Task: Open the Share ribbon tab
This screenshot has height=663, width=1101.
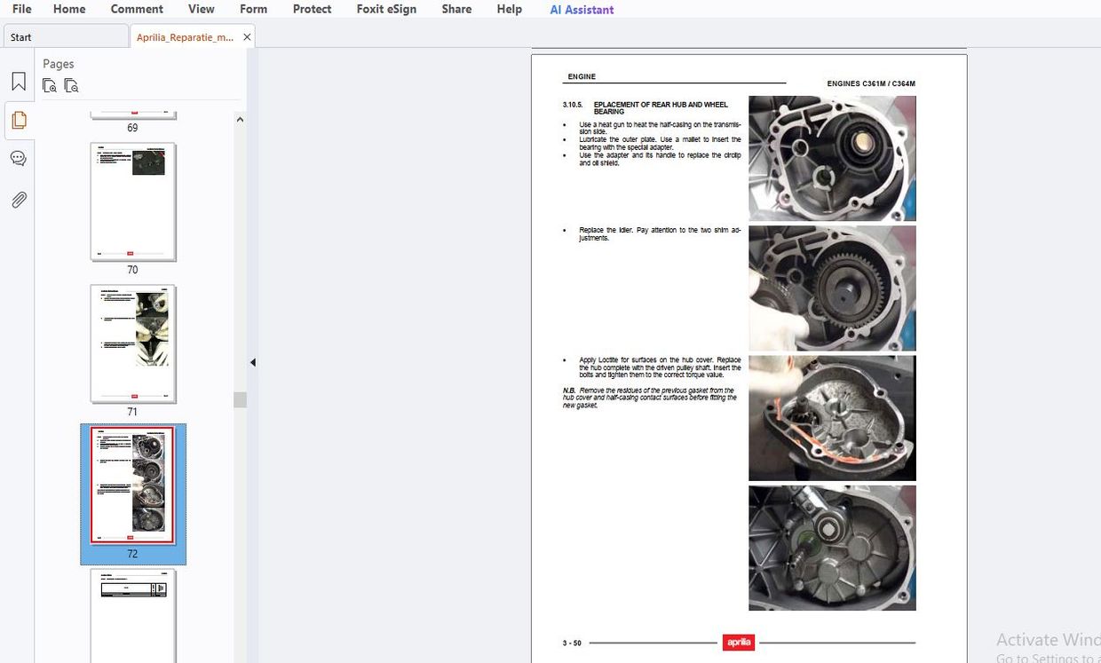Action: (456, 9)
